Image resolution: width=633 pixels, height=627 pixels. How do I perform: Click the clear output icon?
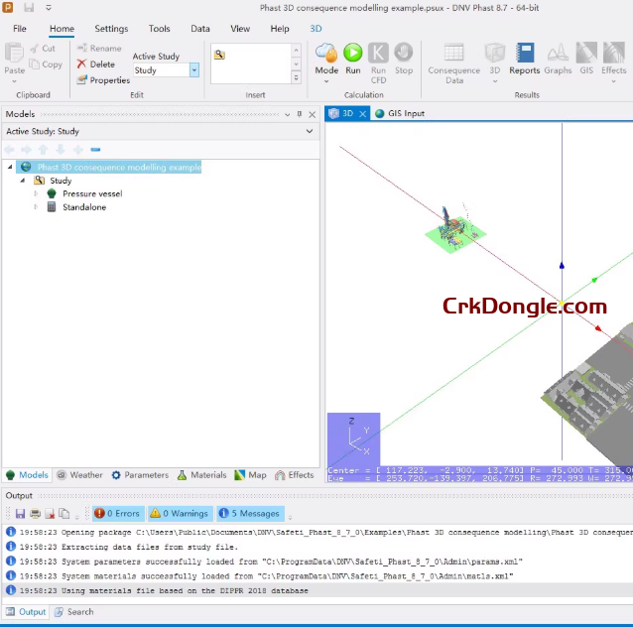tap(50, 514)
